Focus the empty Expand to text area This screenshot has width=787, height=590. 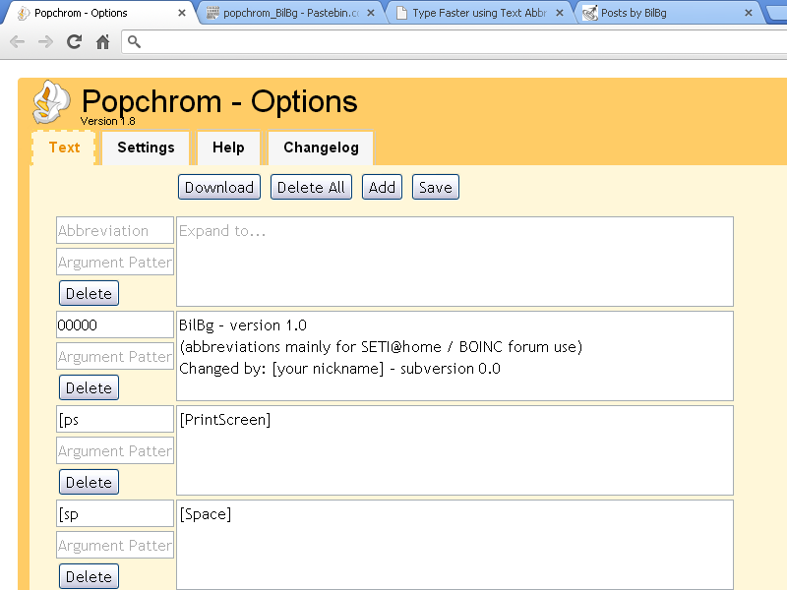point(454,262)
